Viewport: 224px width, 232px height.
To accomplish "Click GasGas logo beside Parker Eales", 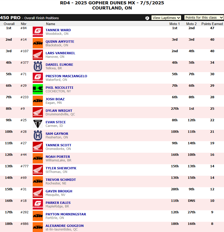I will point(38,204).
